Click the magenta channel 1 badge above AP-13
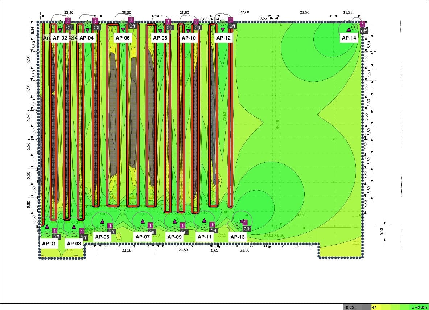 (x=245, y=223)
